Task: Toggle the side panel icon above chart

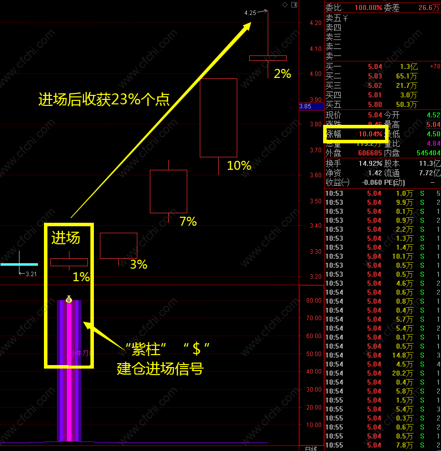Action: tap(294, 4)
